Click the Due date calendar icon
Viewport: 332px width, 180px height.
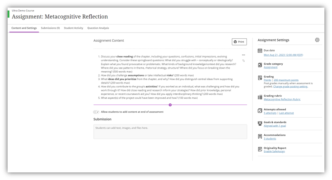(260, 51)
